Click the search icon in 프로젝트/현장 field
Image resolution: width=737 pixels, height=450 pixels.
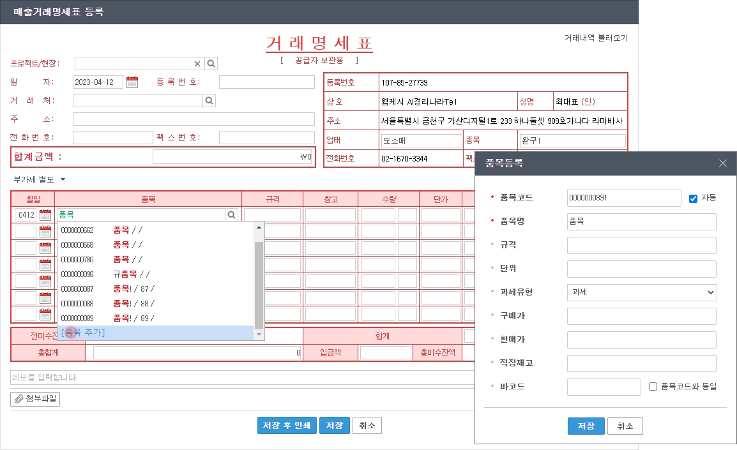click(211, 63)
